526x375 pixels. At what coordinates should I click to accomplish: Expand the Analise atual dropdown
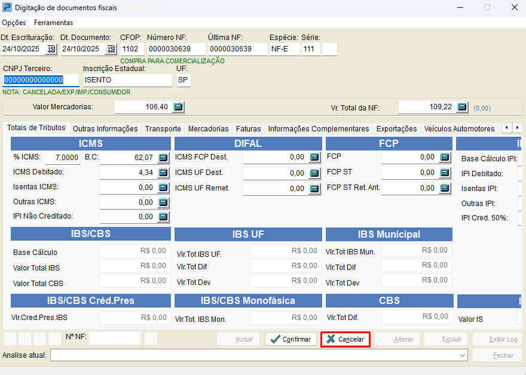coord(462,355)
